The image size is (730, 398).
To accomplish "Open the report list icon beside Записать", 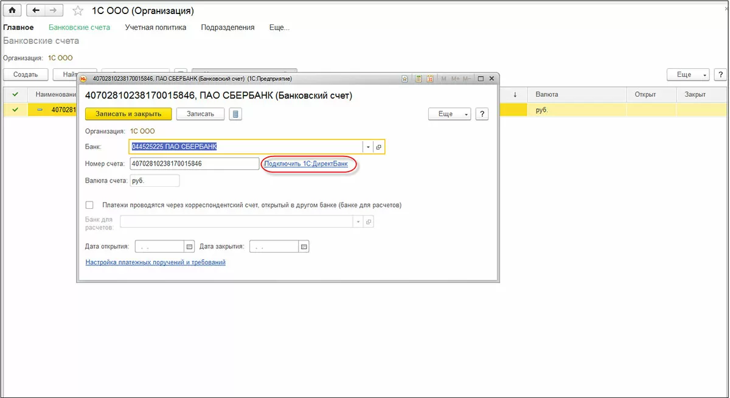I will 235,114.
